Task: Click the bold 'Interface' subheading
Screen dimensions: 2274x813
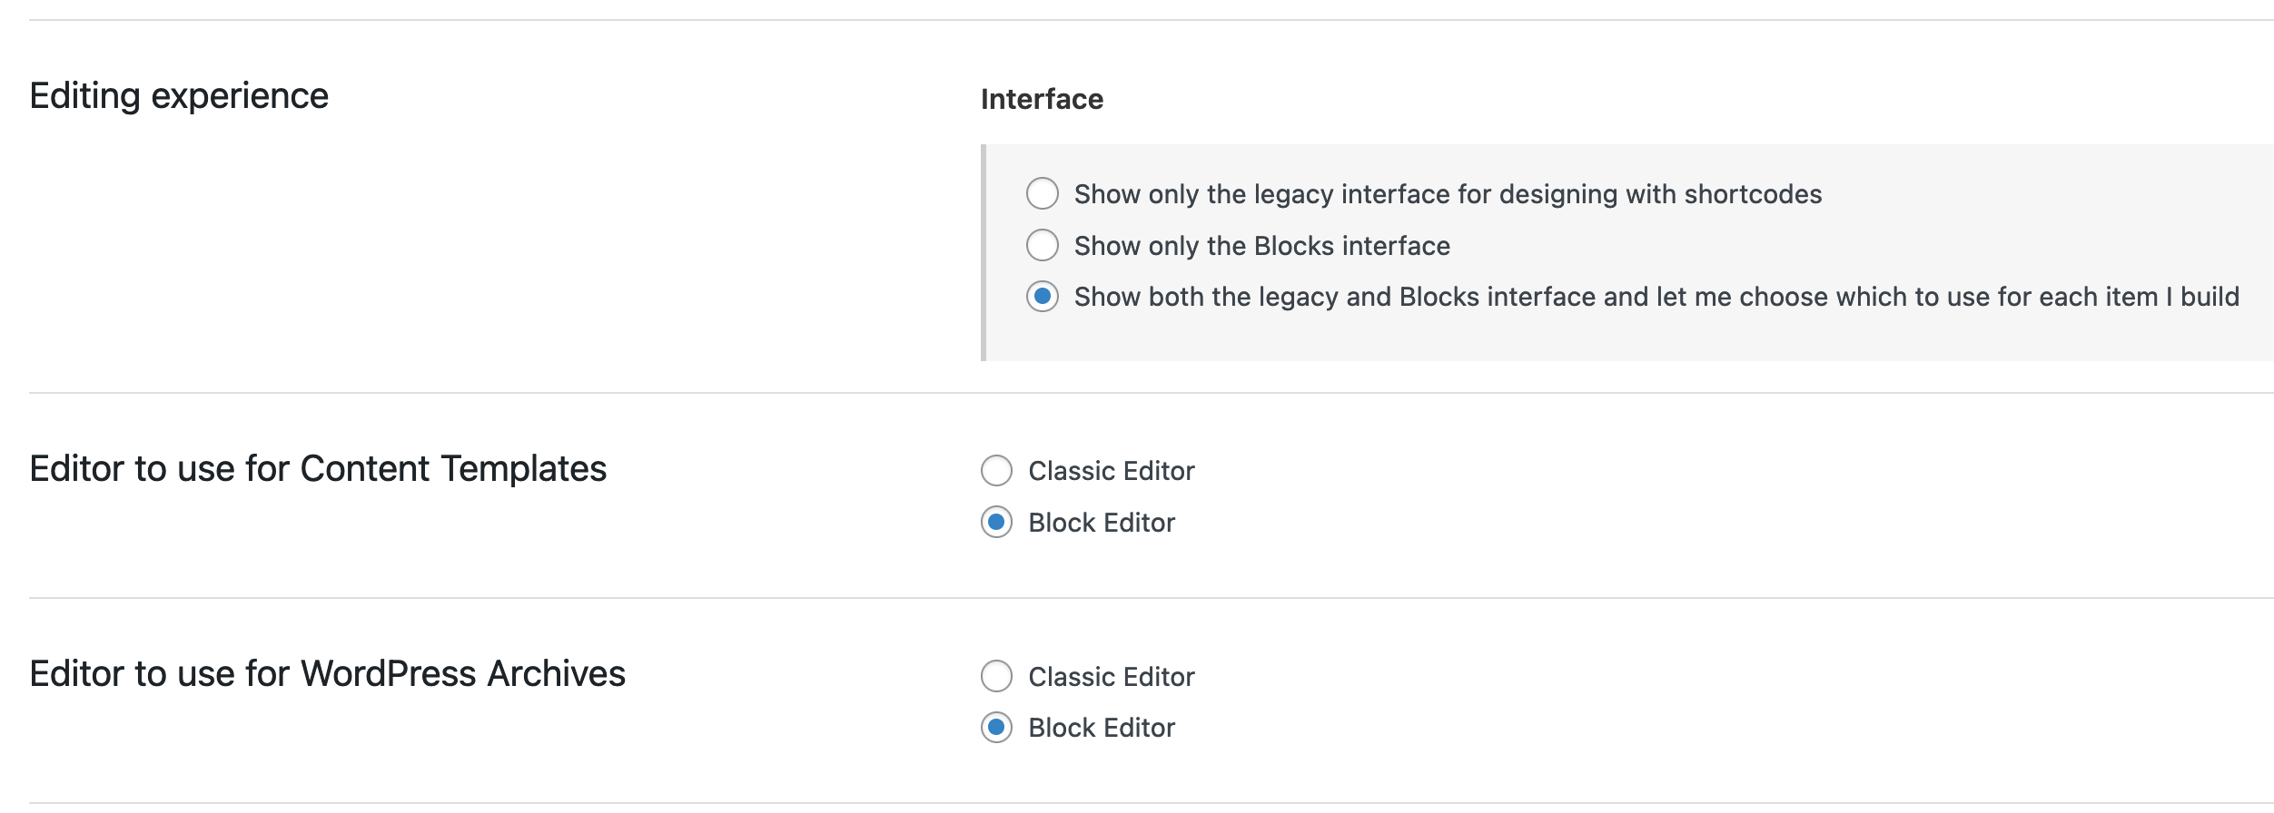Action: tap(1042, 99)
